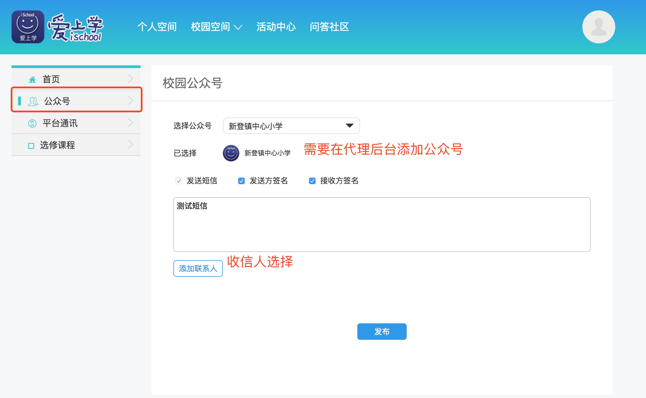Click the 公众号 people icon
646x398 pixels.
(x=33, y=101)
